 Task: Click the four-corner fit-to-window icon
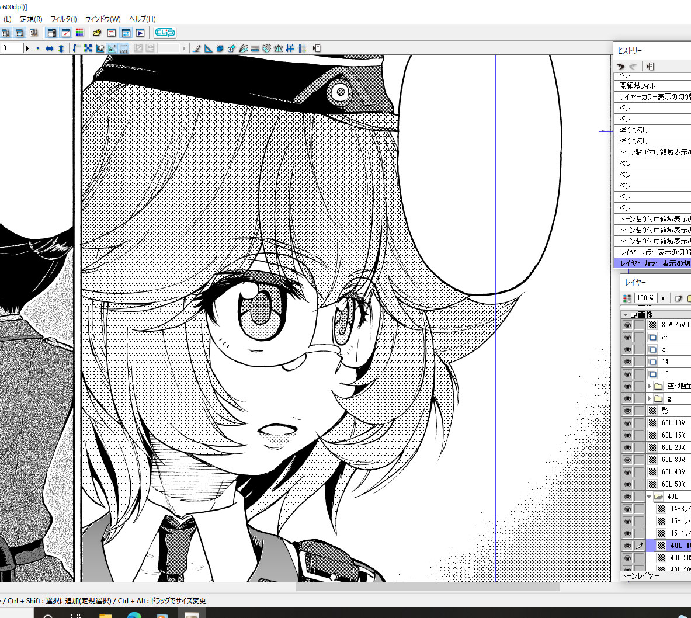tap(88, 48)
